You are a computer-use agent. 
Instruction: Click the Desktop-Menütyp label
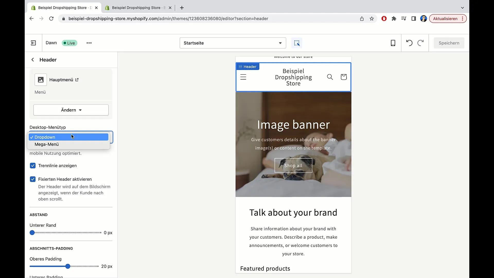(x=48, y=127)
